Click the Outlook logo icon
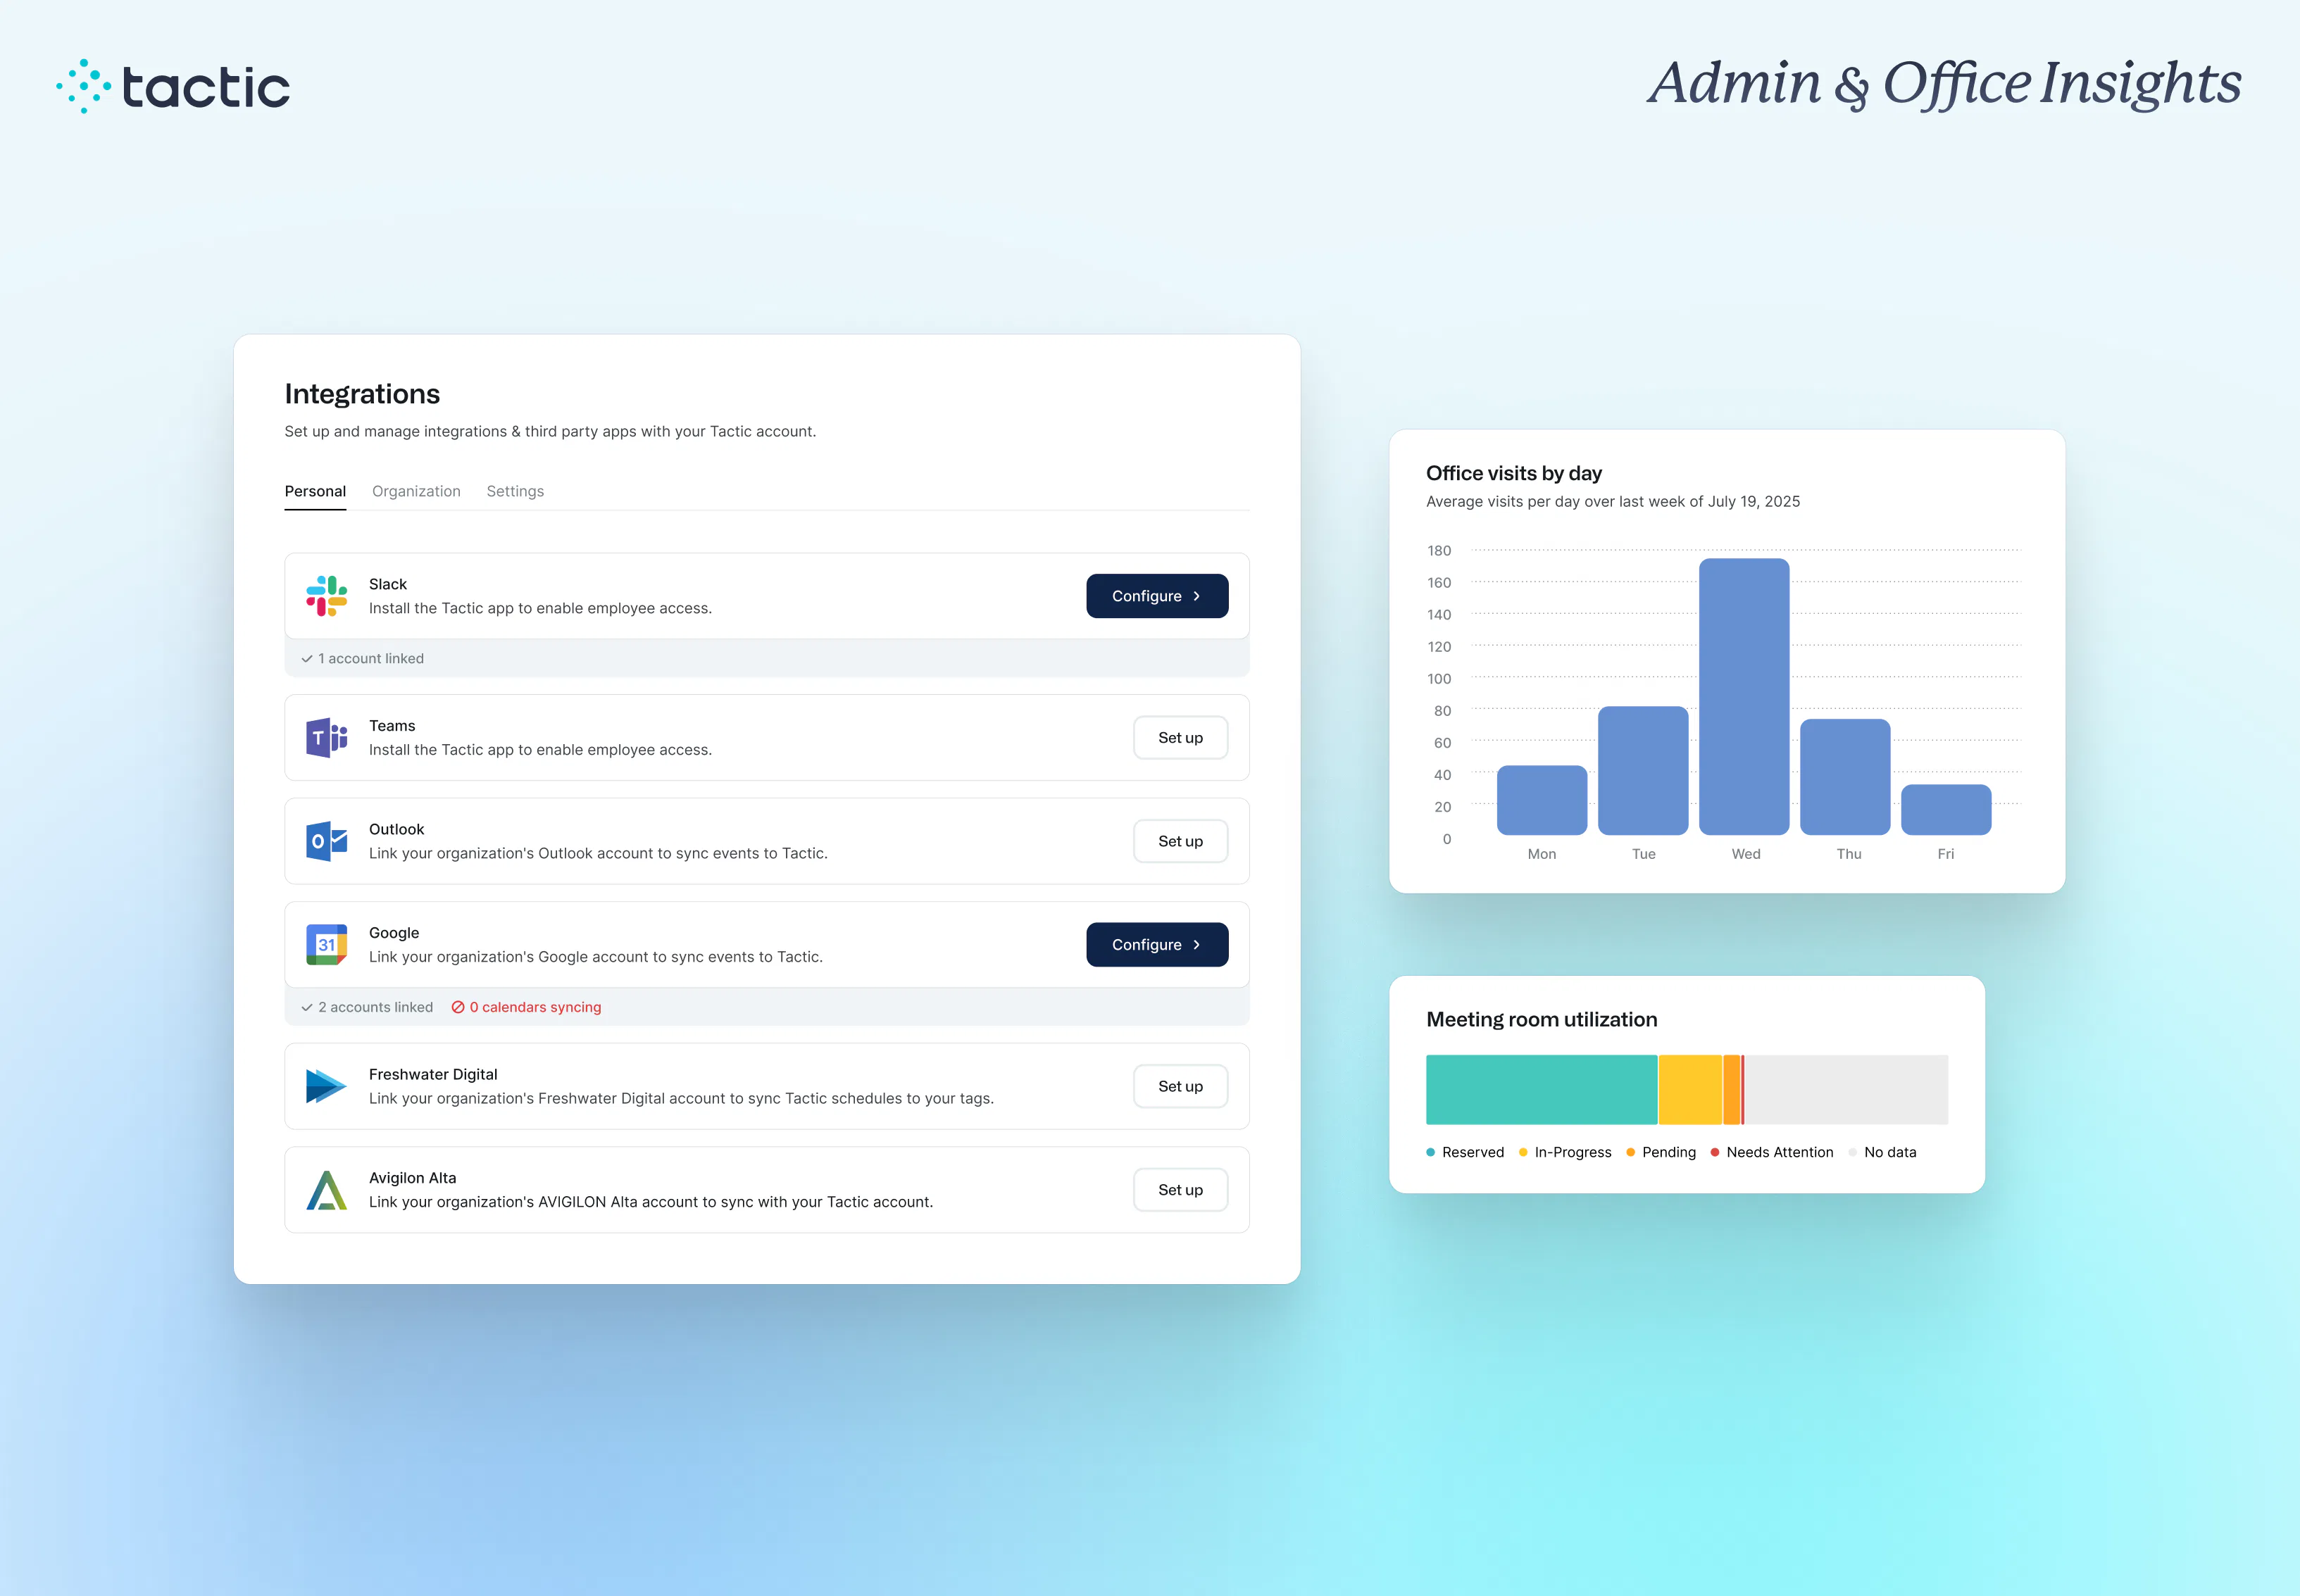2300x1596 pixels. pos(326,841)
